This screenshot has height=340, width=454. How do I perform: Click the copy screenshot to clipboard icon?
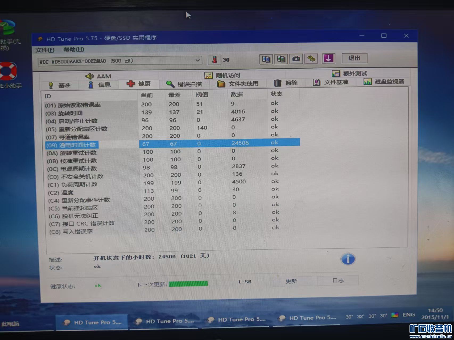(x=281, y=59)
